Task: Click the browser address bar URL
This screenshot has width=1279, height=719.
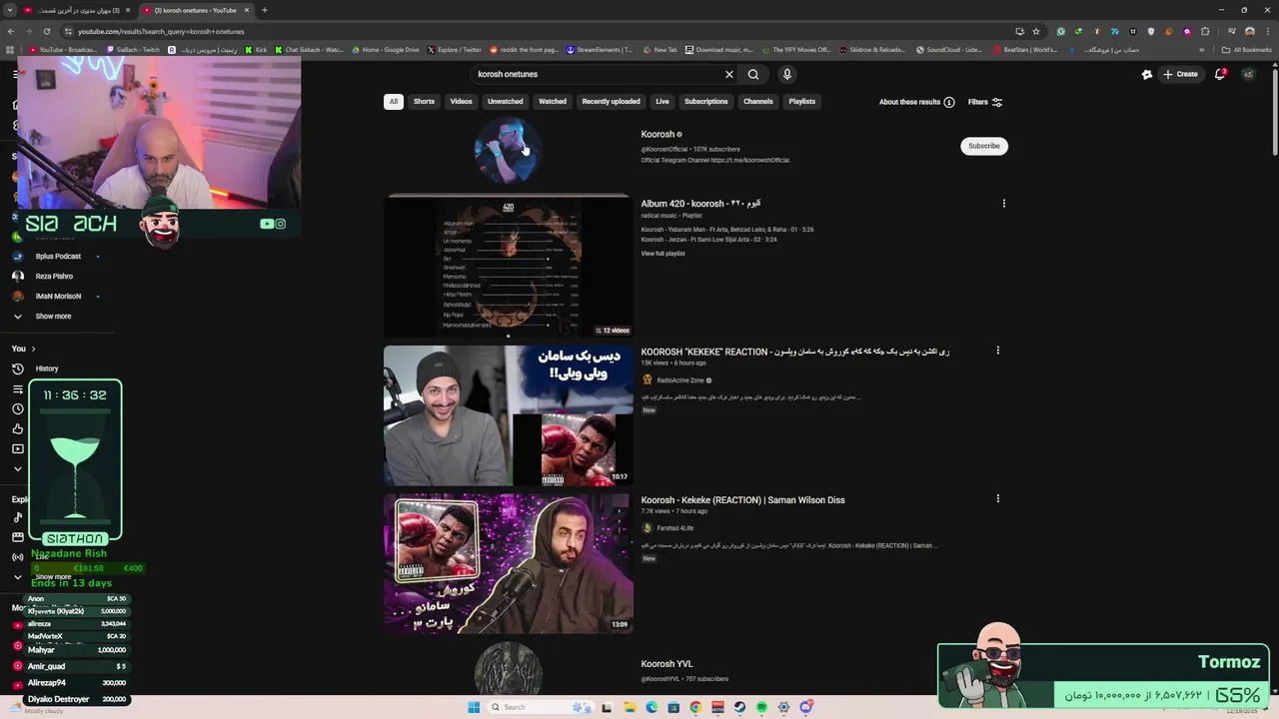Action: pyautogui.click(x=161, y=31)
